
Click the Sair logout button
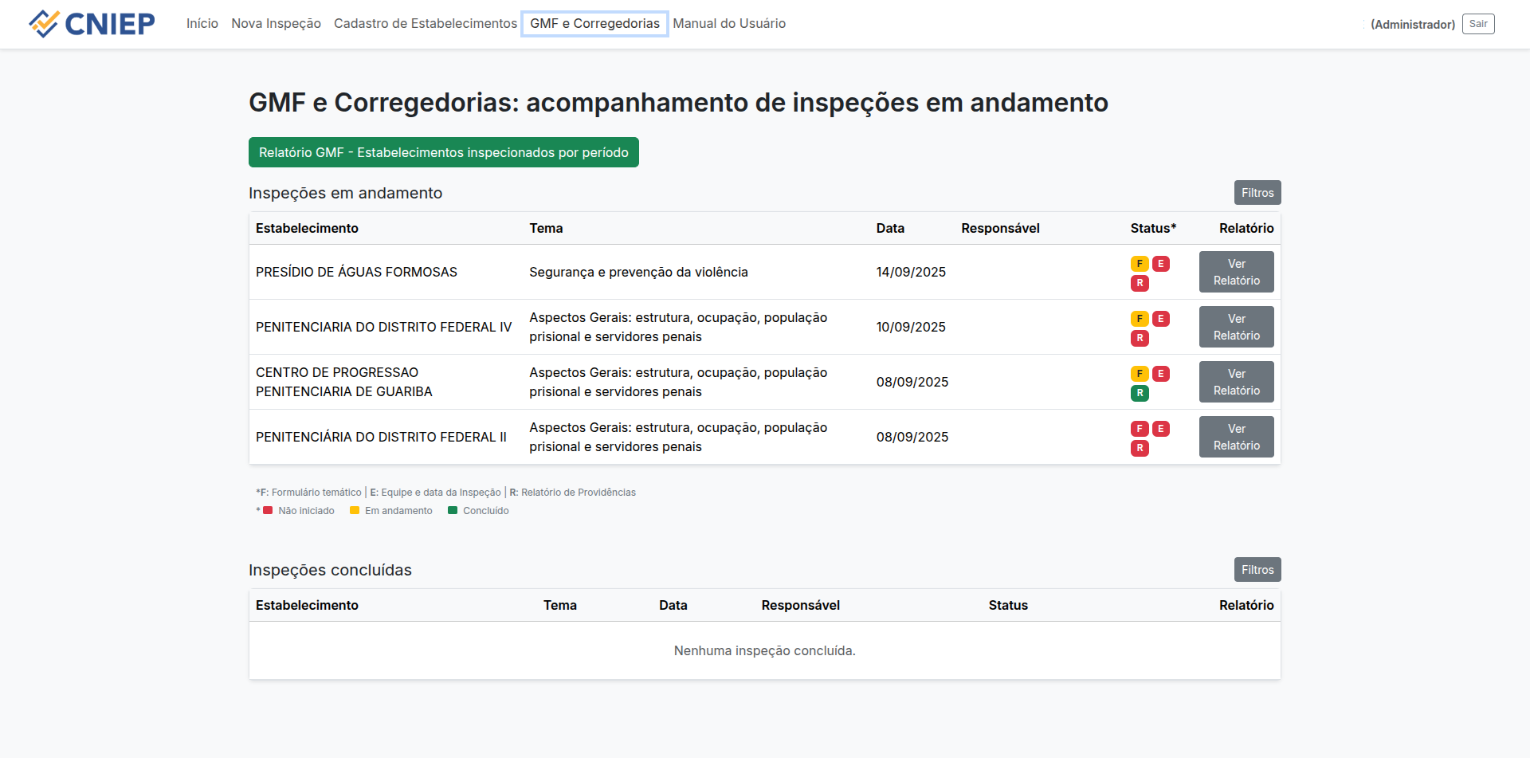1478,24
